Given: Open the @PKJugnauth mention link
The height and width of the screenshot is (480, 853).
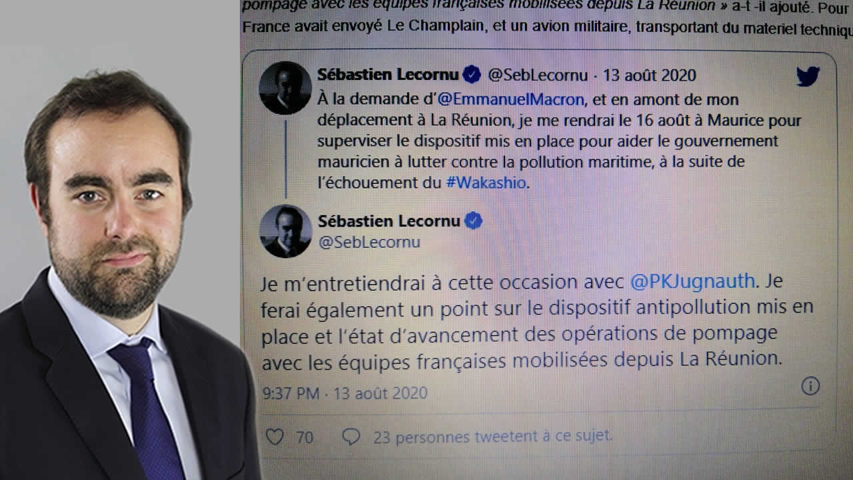Looking at the screenshot, I should click(692, 281).
